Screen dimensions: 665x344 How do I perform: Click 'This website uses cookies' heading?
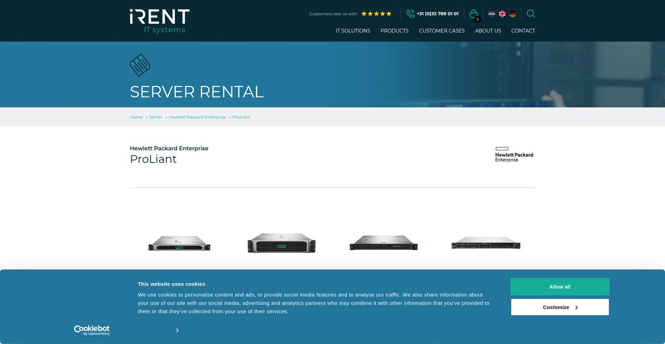tap(171, 284)
